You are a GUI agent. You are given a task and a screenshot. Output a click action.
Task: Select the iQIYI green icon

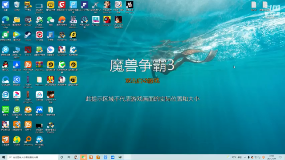coord(5,111)
